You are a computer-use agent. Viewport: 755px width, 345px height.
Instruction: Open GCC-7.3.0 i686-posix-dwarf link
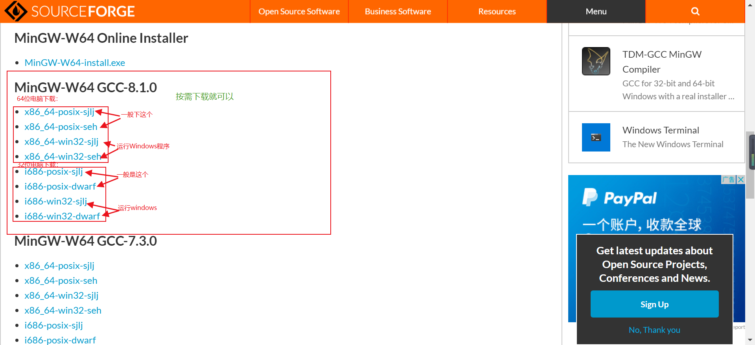tap(60, 340)
